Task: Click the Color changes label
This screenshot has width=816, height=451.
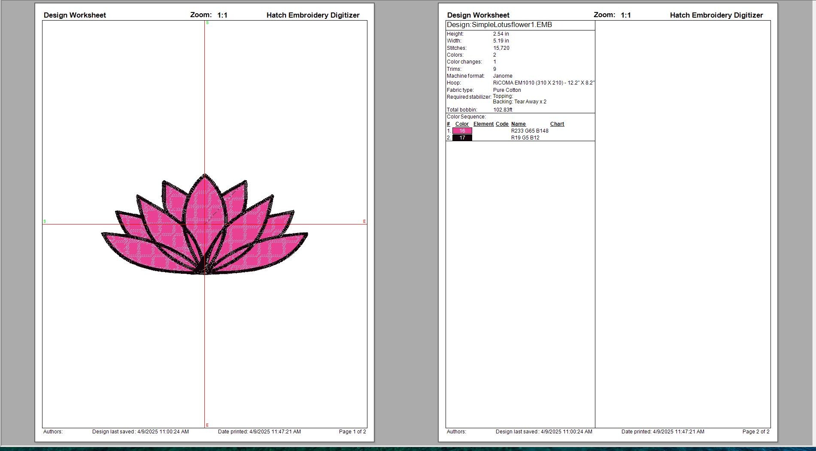Action: tap(464, 62)
